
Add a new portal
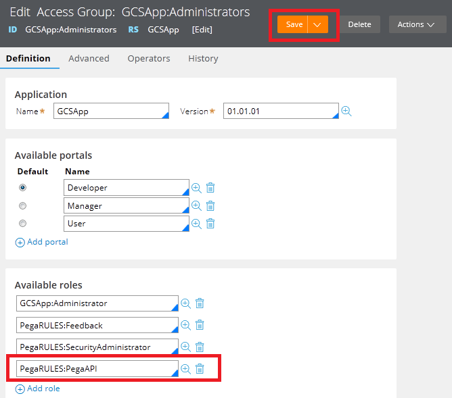pos(41,242)
